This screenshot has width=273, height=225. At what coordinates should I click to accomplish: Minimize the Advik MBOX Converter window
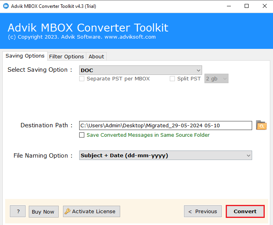[x=229, y=6]
